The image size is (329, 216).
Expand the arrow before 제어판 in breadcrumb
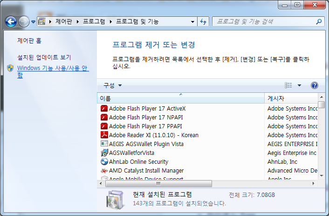(x=50, y=21)
